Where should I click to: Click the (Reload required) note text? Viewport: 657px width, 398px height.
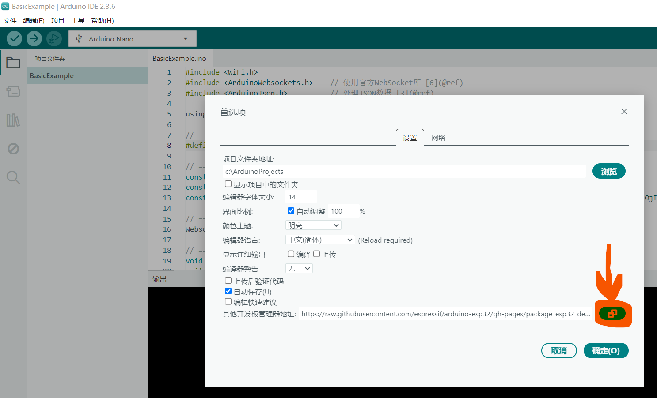click(385, 240)
